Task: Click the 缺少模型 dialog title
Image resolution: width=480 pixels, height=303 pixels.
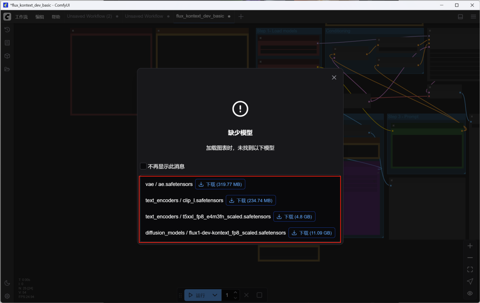Action: pos(240,133)
